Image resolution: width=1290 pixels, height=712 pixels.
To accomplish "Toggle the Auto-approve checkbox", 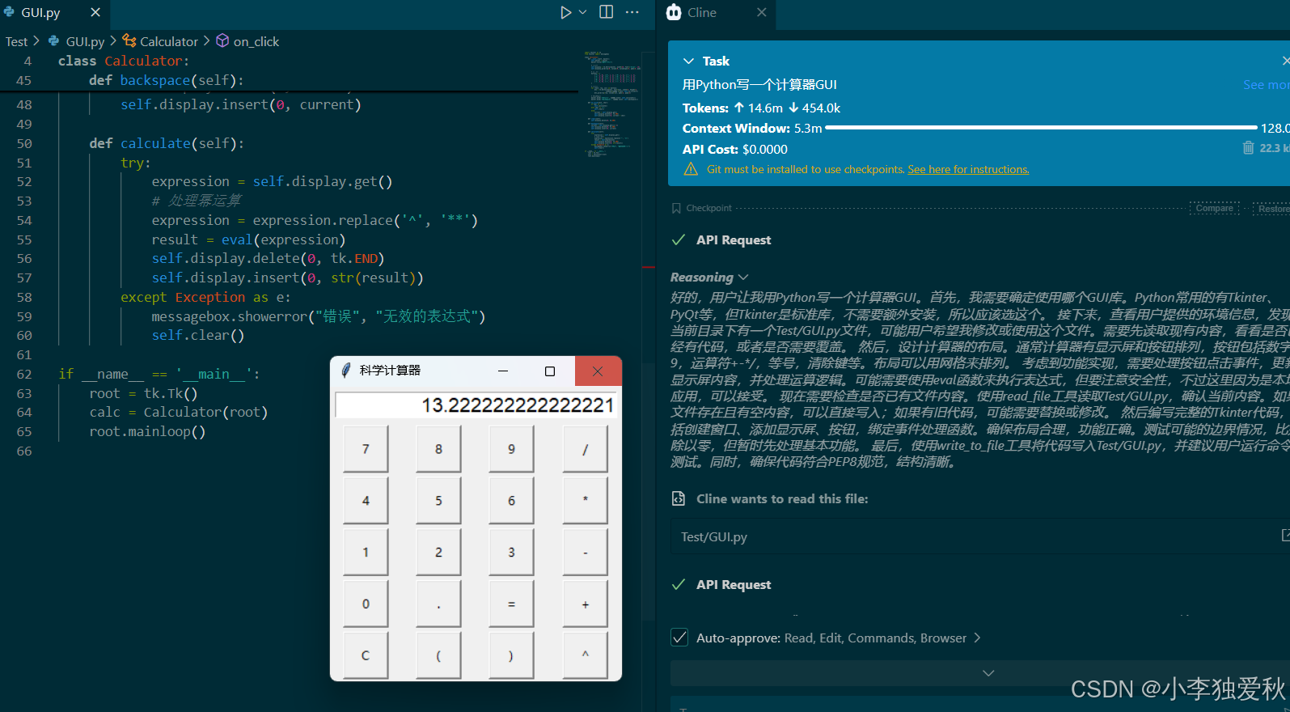I will pos(679,638).
